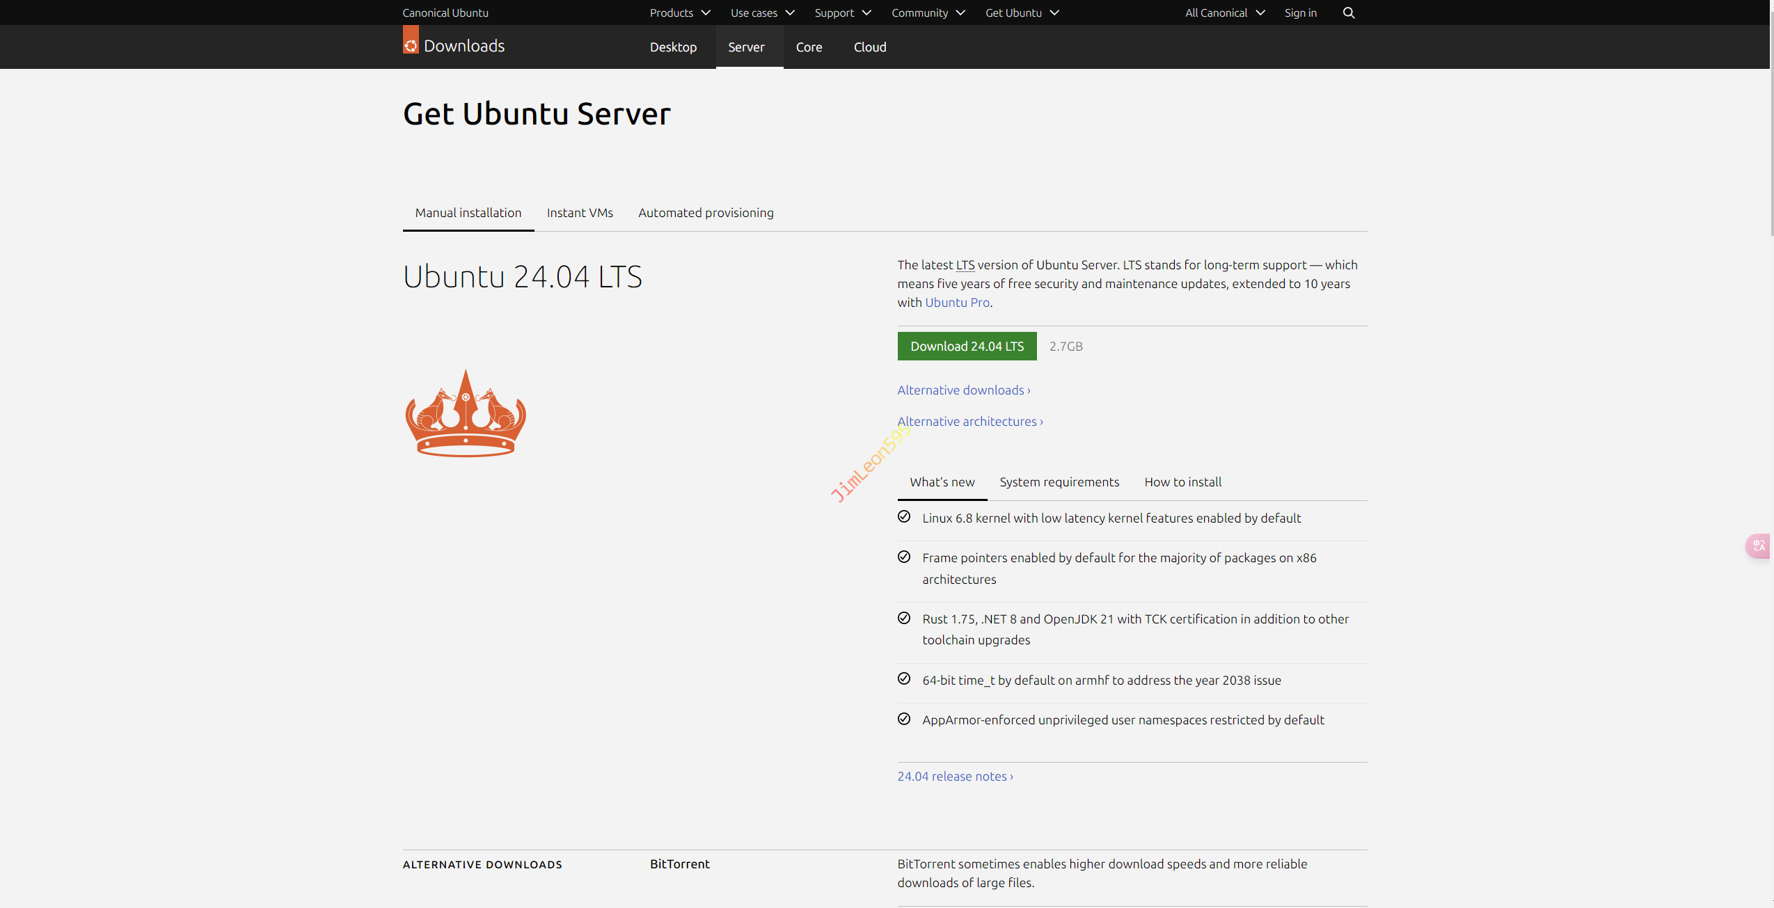Image resolution: width=1774 pixels, height=908 pixels.
Task: Open the Get Ubuntu dropdown menu
Action: 1022,13
